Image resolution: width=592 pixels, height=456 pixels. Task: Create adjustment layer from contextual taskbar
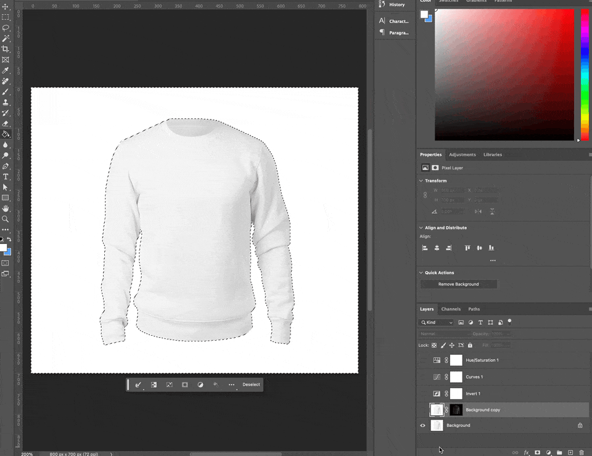(x=200, y=385)
